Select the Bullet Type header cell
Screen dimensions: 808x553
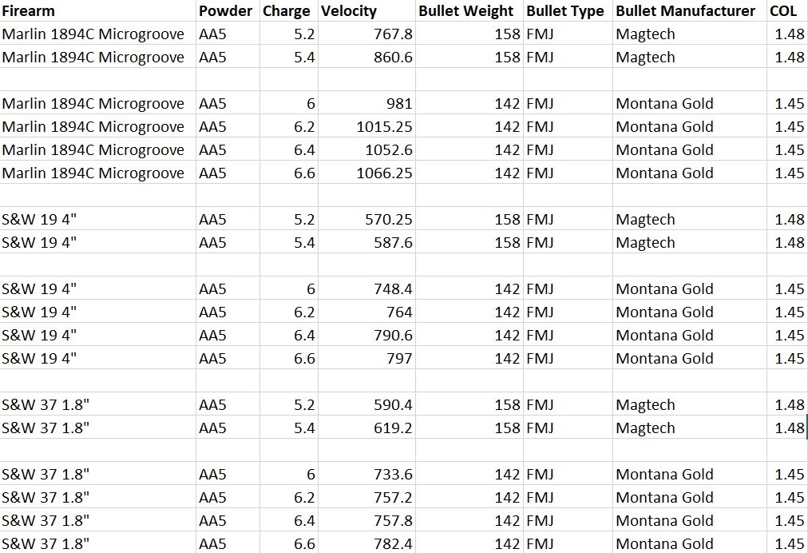pyautogui.click(x=568, y=10)
